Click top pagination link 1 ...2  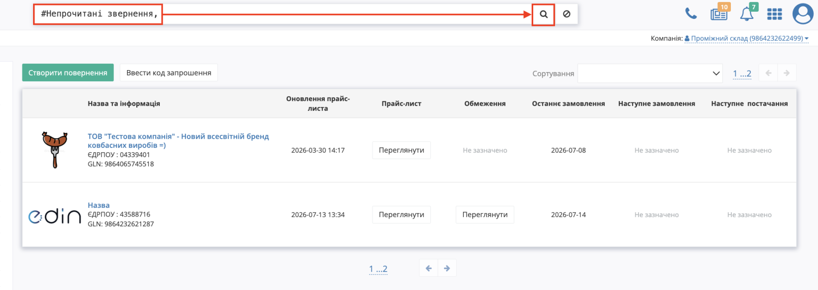point(742,73)
